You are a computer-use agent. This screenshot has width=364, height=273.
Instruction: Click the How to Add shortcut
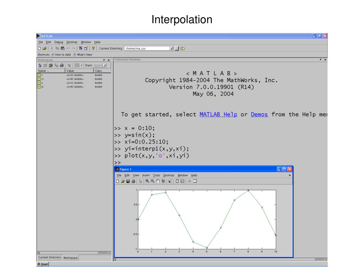tap(61, 55)
